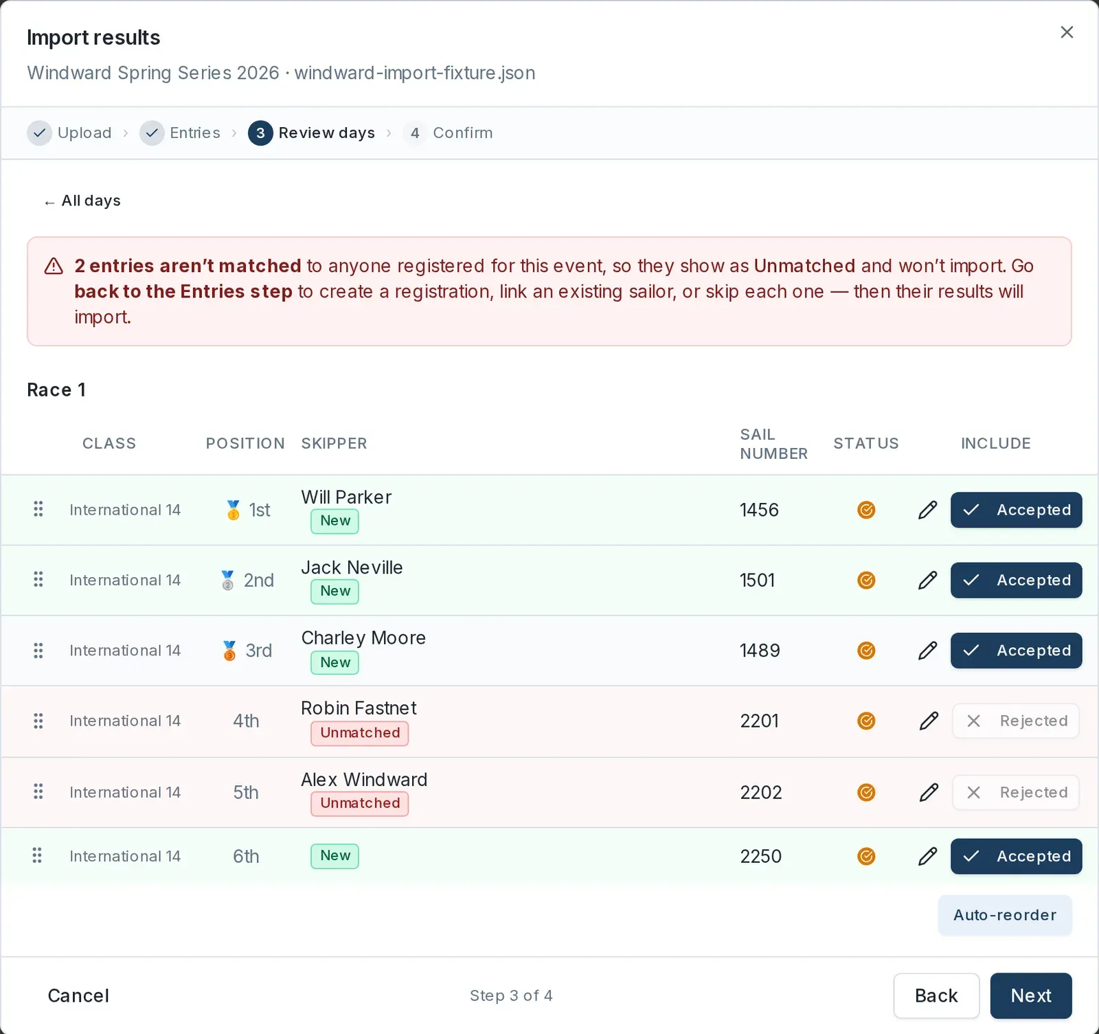
Task: Proceed with the Next button
Action: click(x=1031, y=996)
